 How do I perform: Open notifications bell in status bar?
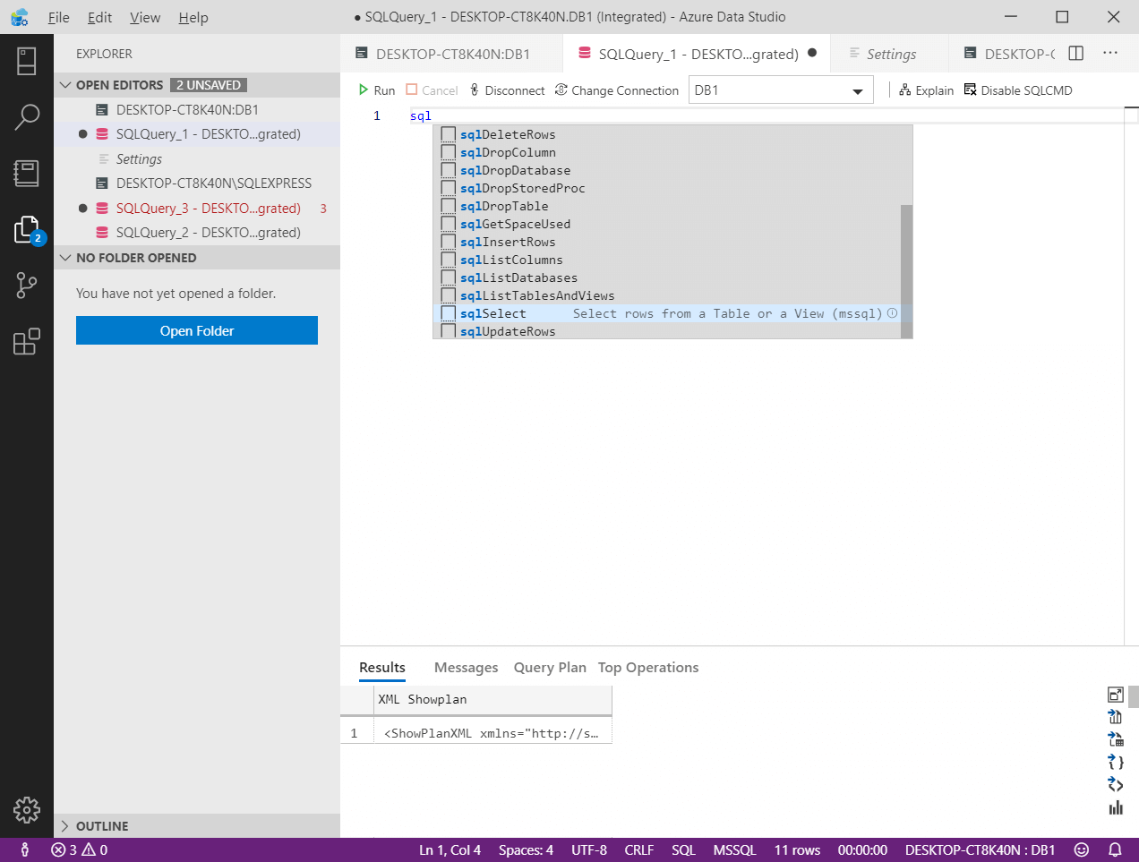[x=1115, y=849]
